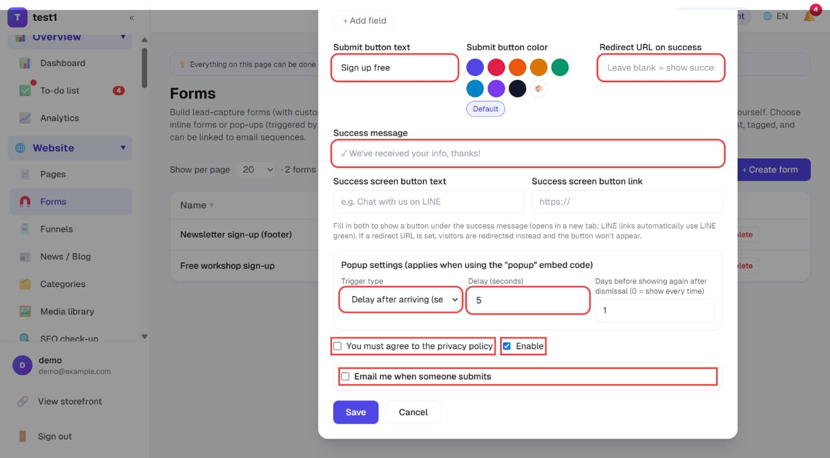
Task: Select the orange submit button color swatch
Action: pyautogui.click(x=517, y=67)
